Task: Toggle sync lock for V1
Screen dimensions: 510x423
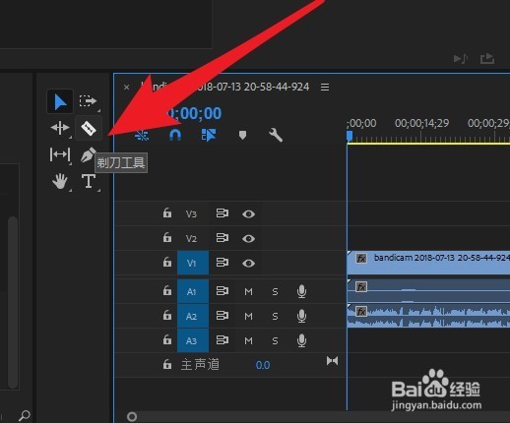Action: (223, 263)
